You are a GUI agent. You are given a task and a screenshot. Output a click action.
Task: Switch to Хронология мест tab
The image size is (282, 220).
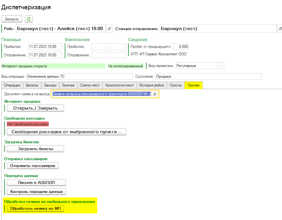pos(119,85)
